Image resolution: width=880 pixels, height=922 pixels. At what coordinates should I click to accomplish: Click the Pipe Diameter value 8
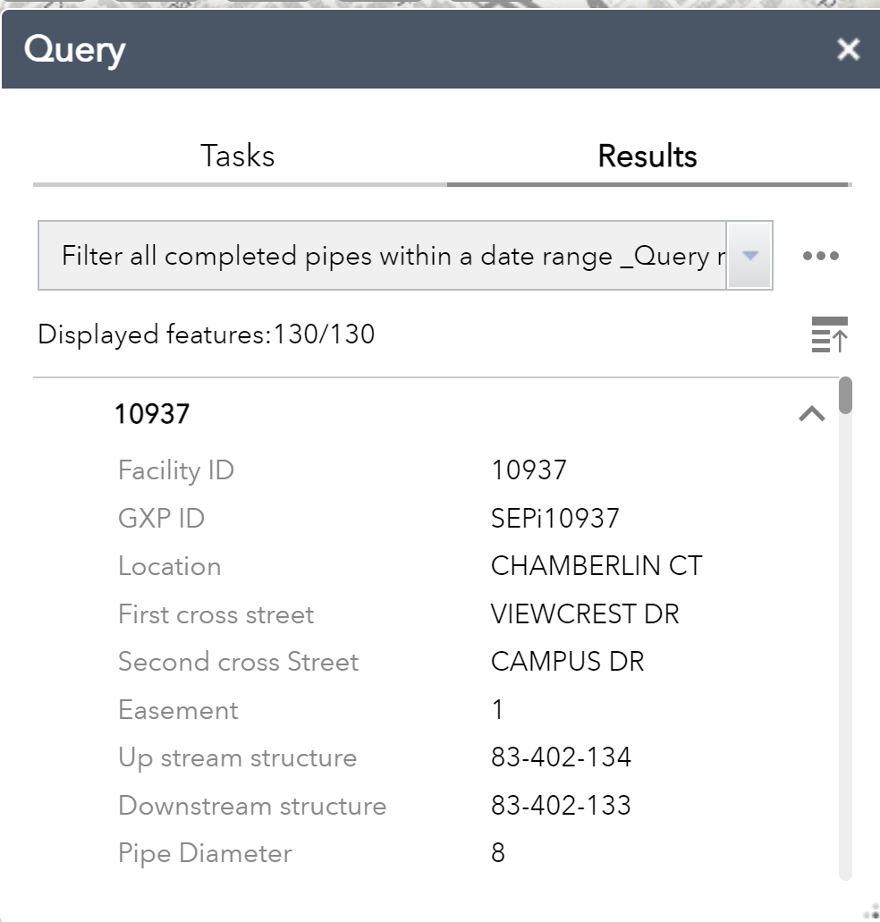click(x=497, y=853)
